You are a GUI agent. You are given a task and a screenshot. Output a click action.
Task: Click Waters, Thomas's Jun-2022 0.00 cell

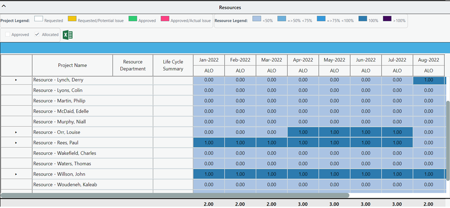tap(366, 164)
